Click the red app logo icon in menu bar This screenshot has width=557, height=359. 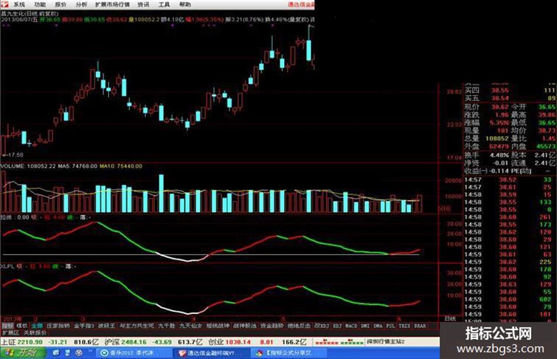[5, 4]
